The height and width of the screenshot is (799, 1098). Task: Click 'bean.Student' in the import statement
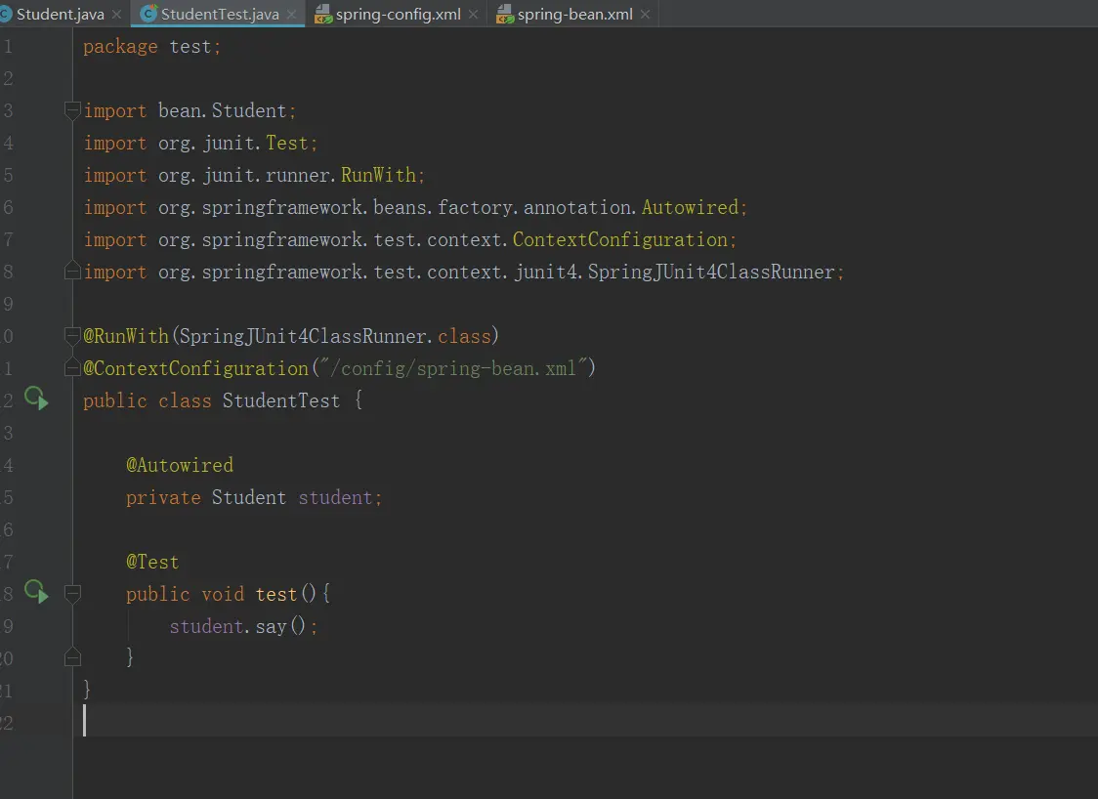(222, 110)
